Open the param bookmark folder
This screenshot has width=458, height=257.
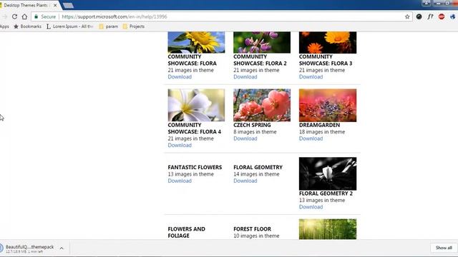click(x=108, y=26)
